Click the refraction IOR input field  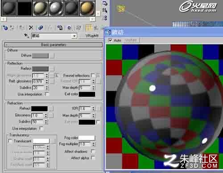tap(84, 109)
